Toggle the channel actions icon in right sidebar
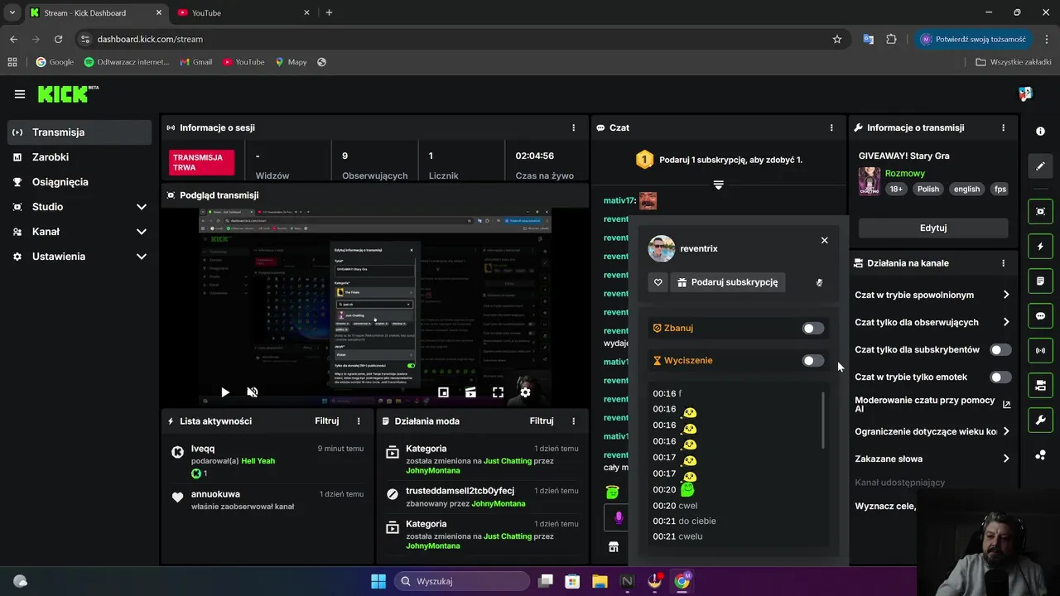The width and height of the screenshot is (1060, 596). pyautogui.click(x=1041, y=386)
